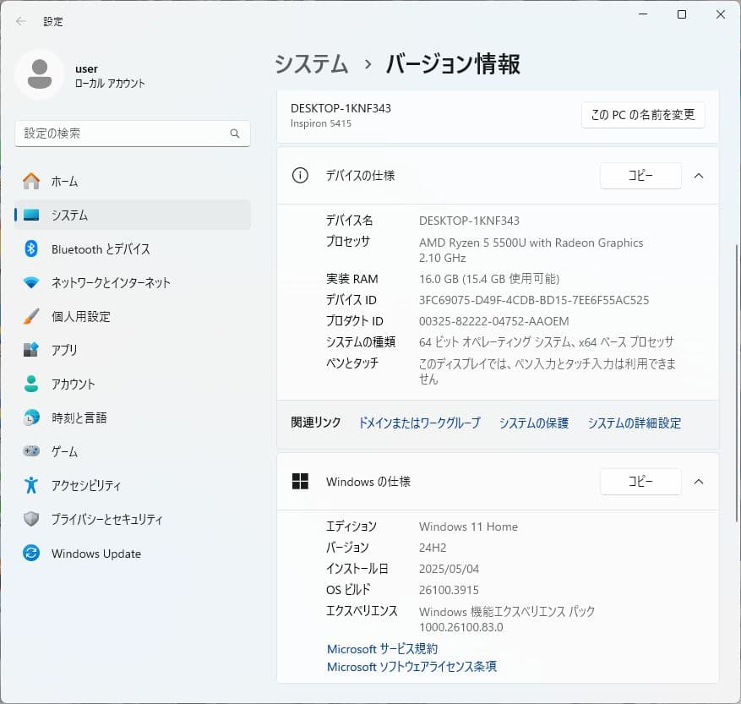741x704 pixels.
Task: Click the Windows logo beside Windows の仕様
Action: (x=300, y=482)
